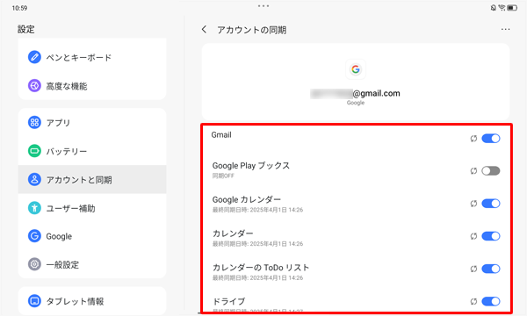
Task: Tap the Gmail row label
Action: click(x=221, y=134)
